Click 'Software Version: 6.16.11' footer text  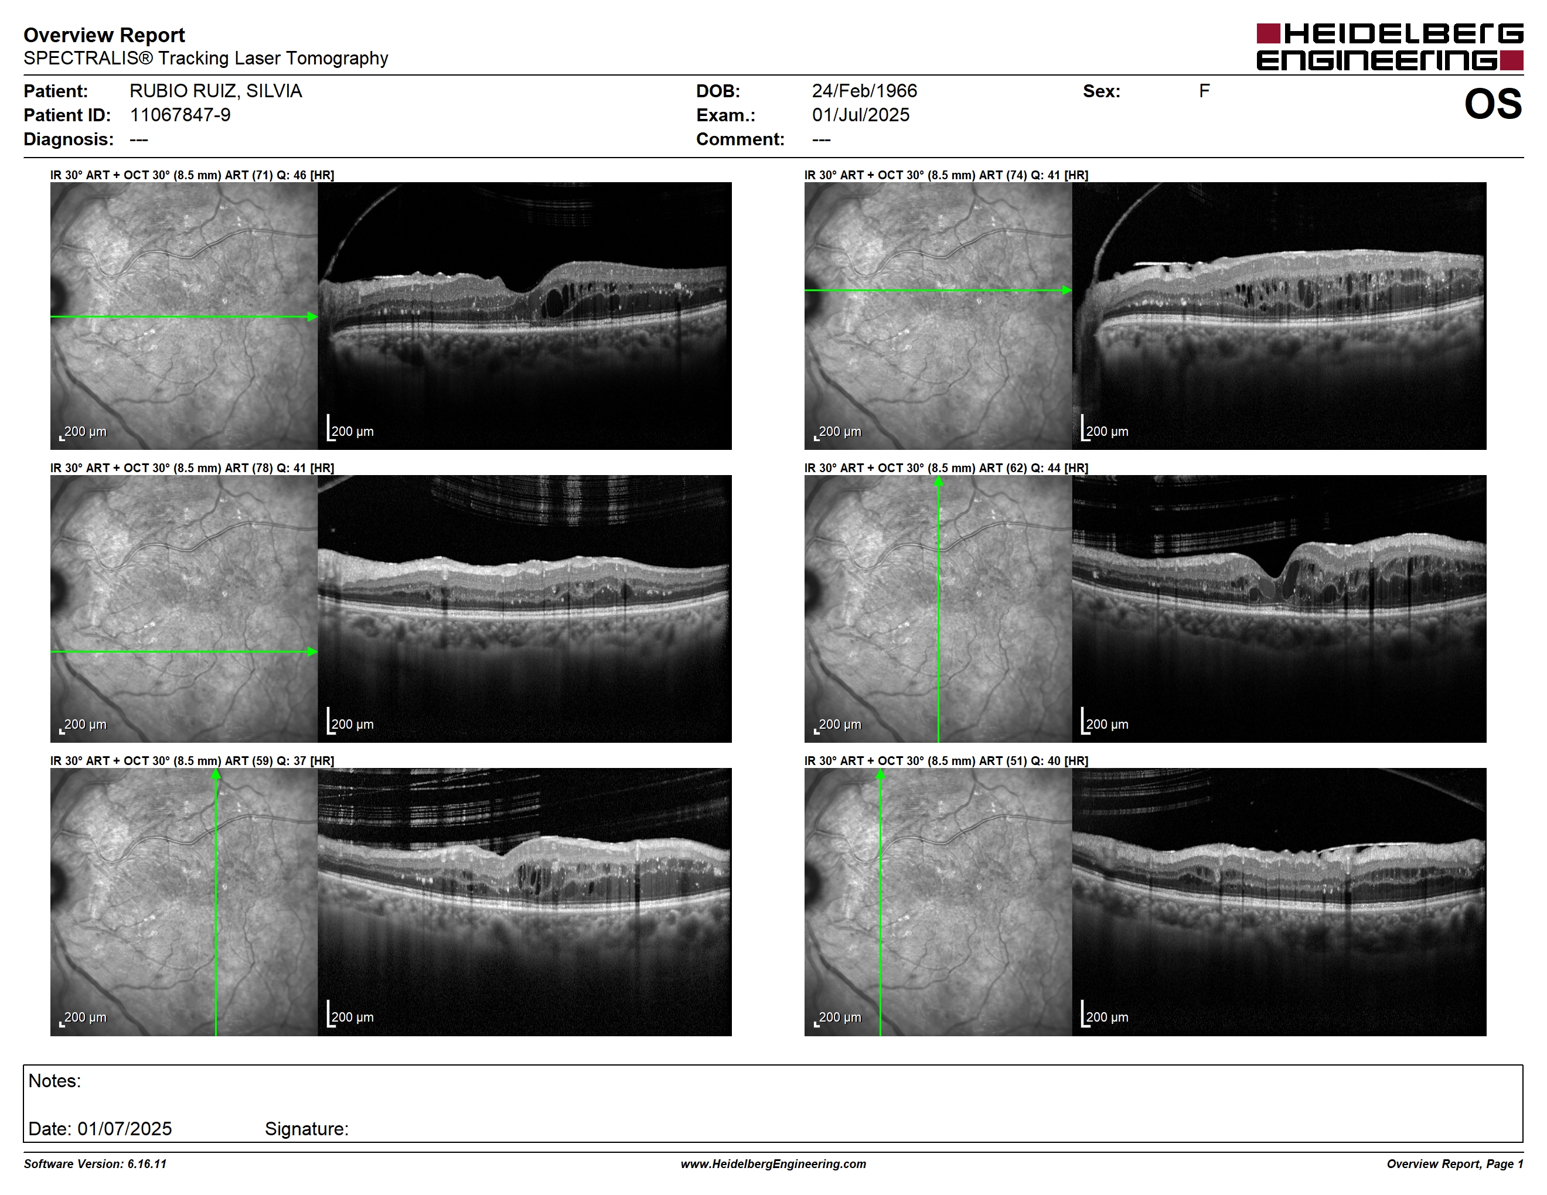point(95,1164)
